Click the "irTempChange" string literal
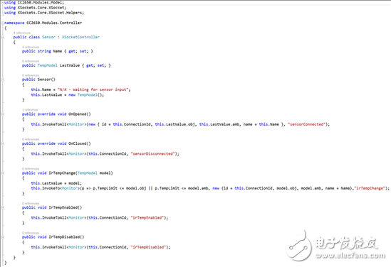Screen dimensions: 391x267 (370, 188)
